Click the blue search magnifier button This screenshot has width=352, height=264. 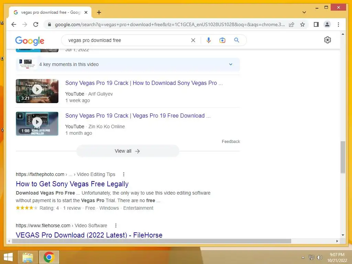[236, 40]
